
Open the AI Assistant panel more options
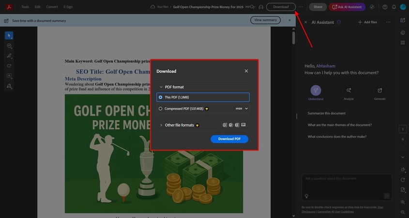coord(388,22)
